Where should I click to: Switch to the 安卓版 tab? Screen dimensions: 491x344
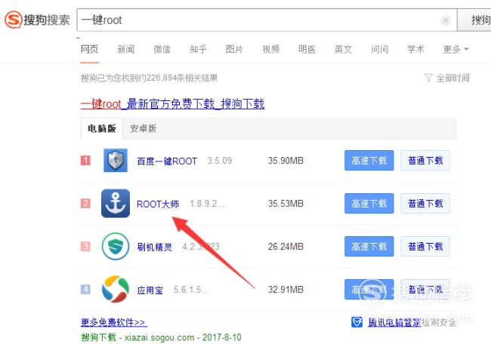tap(143, 128)
